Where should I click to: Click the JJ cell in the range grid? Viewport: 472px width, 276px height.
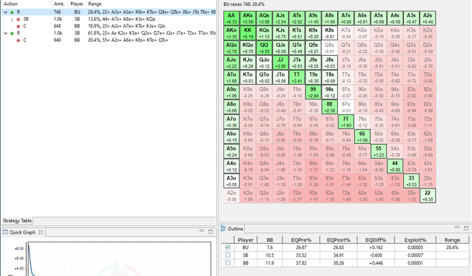tap(281, 63)
